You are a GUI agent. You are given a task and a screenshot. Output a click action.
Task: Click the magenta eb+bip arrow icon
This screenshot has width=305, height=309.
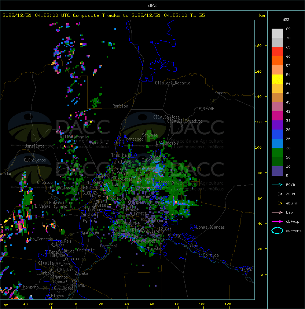(277, 222)
